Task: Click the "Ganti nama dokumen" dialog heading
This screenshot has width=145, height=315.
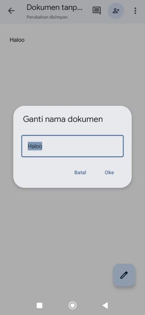Action: pos(63,119)
